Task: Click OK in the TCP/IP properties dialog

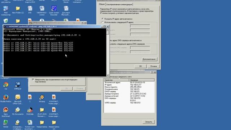Action: [x=140, y=66]
